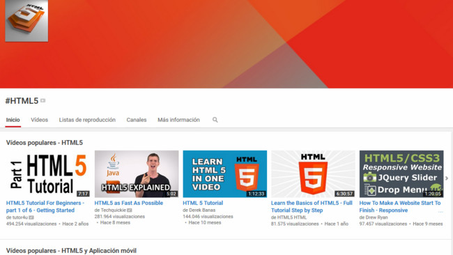
Task: Visit the tutor4u channel link
Action: coord(20,217)
